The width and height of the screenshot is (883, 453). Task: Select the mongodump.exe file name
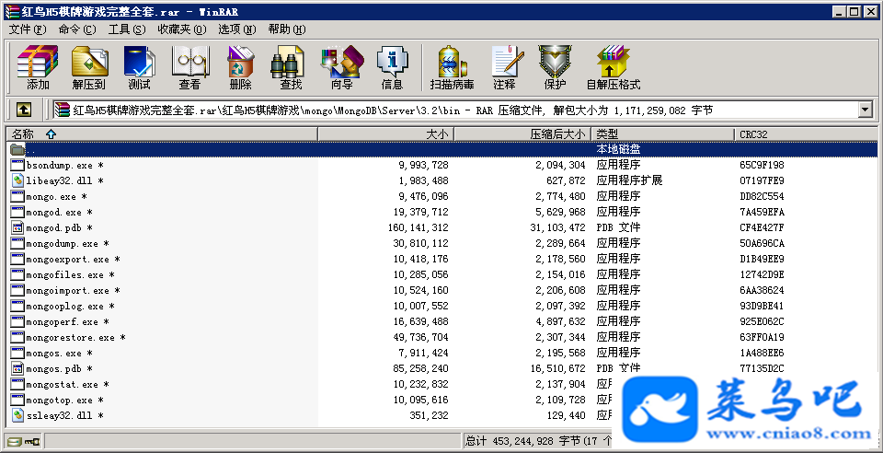coord(62,244)
